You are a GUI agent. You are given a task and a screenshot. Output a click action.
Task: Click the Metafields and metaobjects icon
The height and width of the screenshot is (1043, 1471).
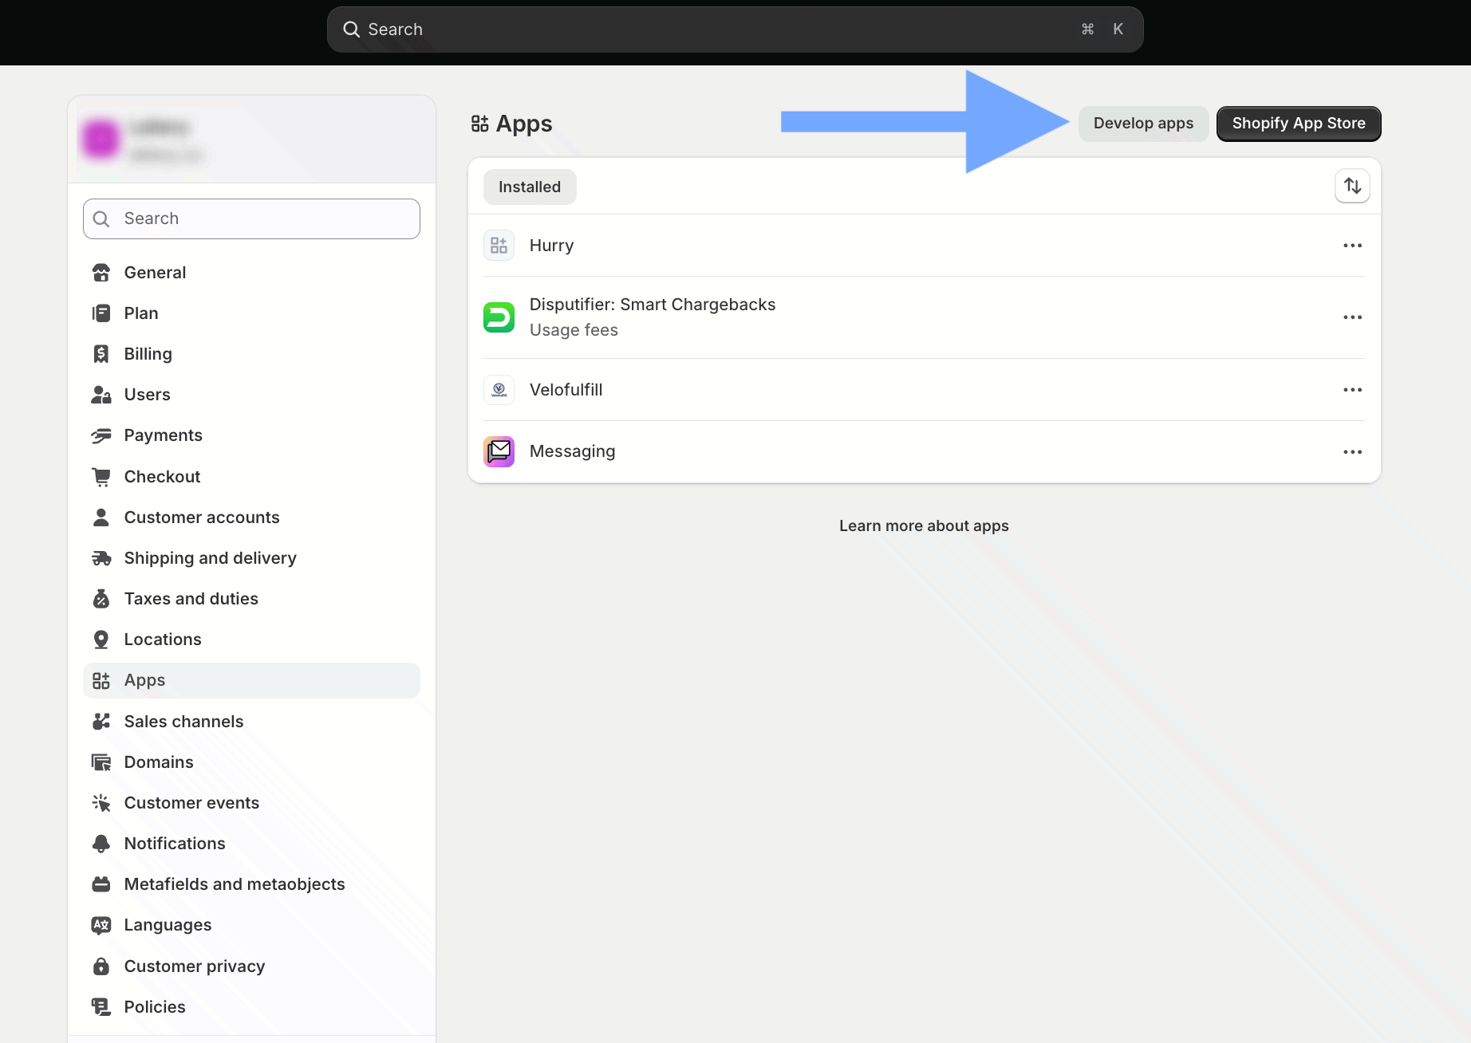[x=101, y=884]
